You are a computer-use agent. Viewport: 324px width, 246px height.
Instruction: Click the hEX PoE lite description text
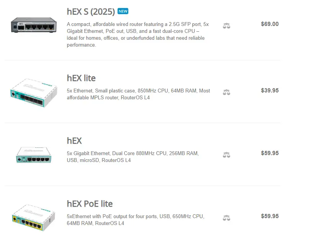click(x=135, y=220)
